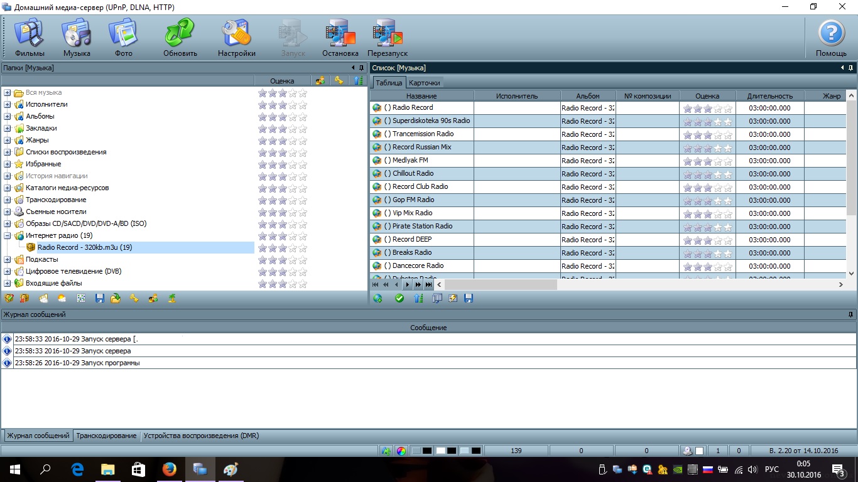
Task: Open Настройки settings
Action: [236, 38]
